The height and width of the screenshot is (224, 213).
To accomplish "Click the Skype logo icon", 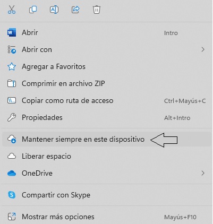I will coord(12,195).
